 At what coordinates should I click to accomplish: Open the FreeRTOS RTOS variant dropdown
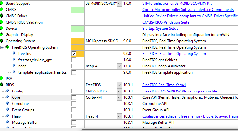click(x=119, y=85)
